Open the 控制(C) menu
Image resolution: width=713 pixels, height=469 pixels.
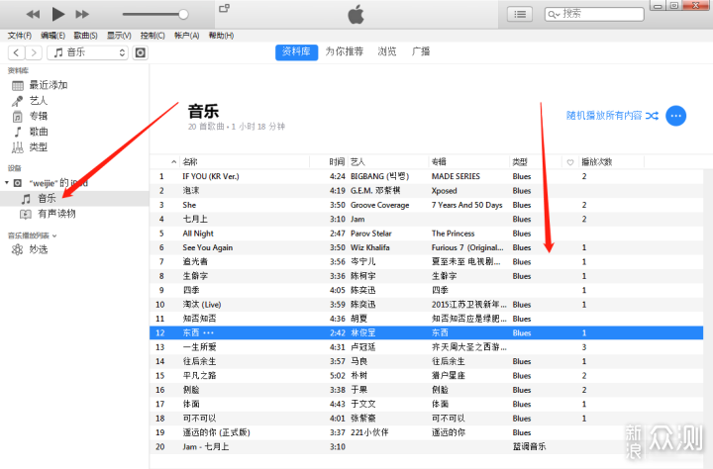pyautogui.click(x=153, y=36)
